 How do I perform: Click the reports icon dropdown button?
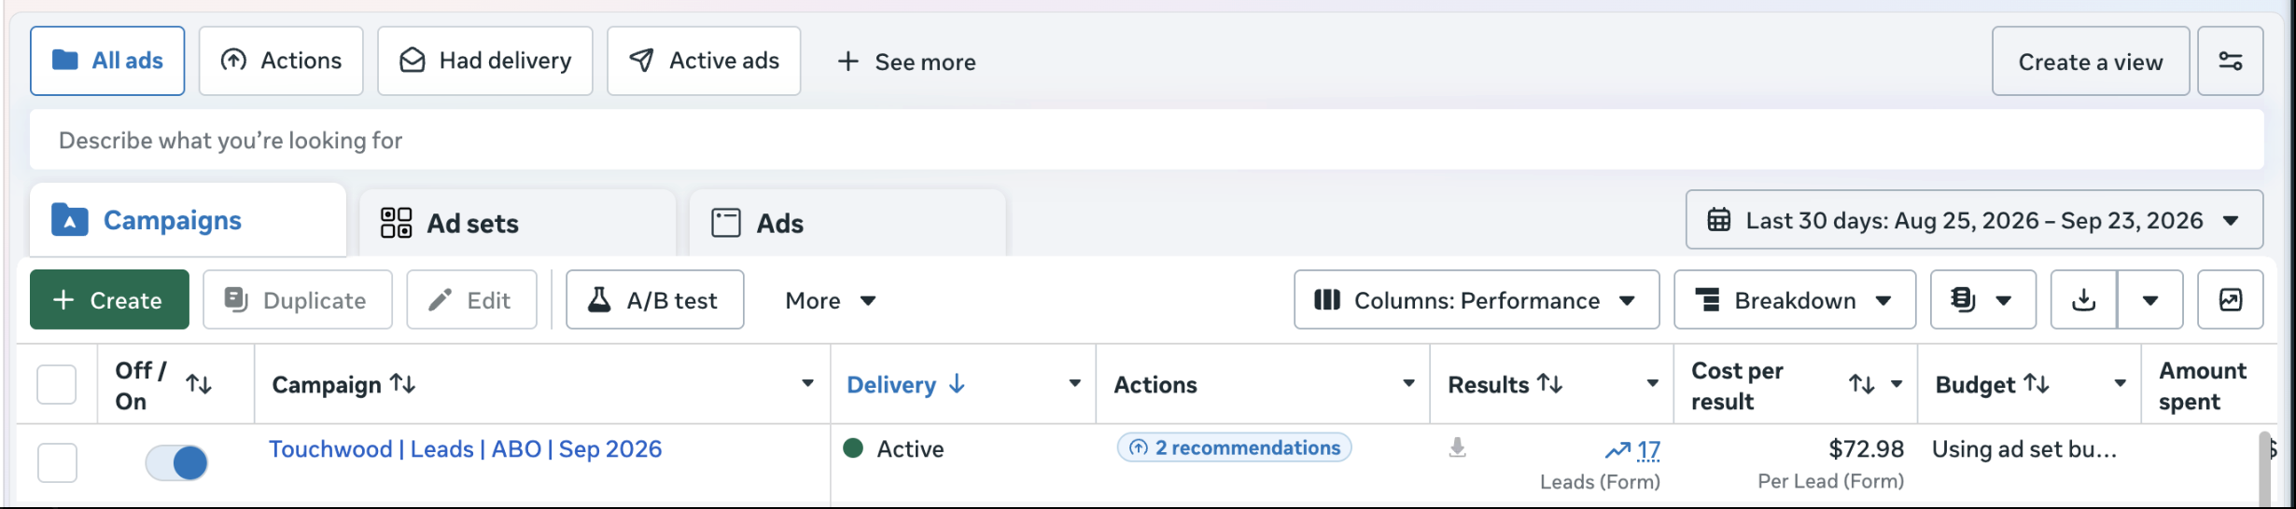(1982, 300)
